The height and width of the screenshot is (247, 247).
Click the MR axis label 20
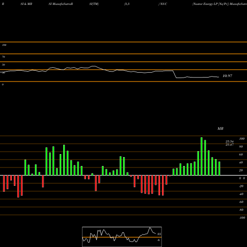241,170
